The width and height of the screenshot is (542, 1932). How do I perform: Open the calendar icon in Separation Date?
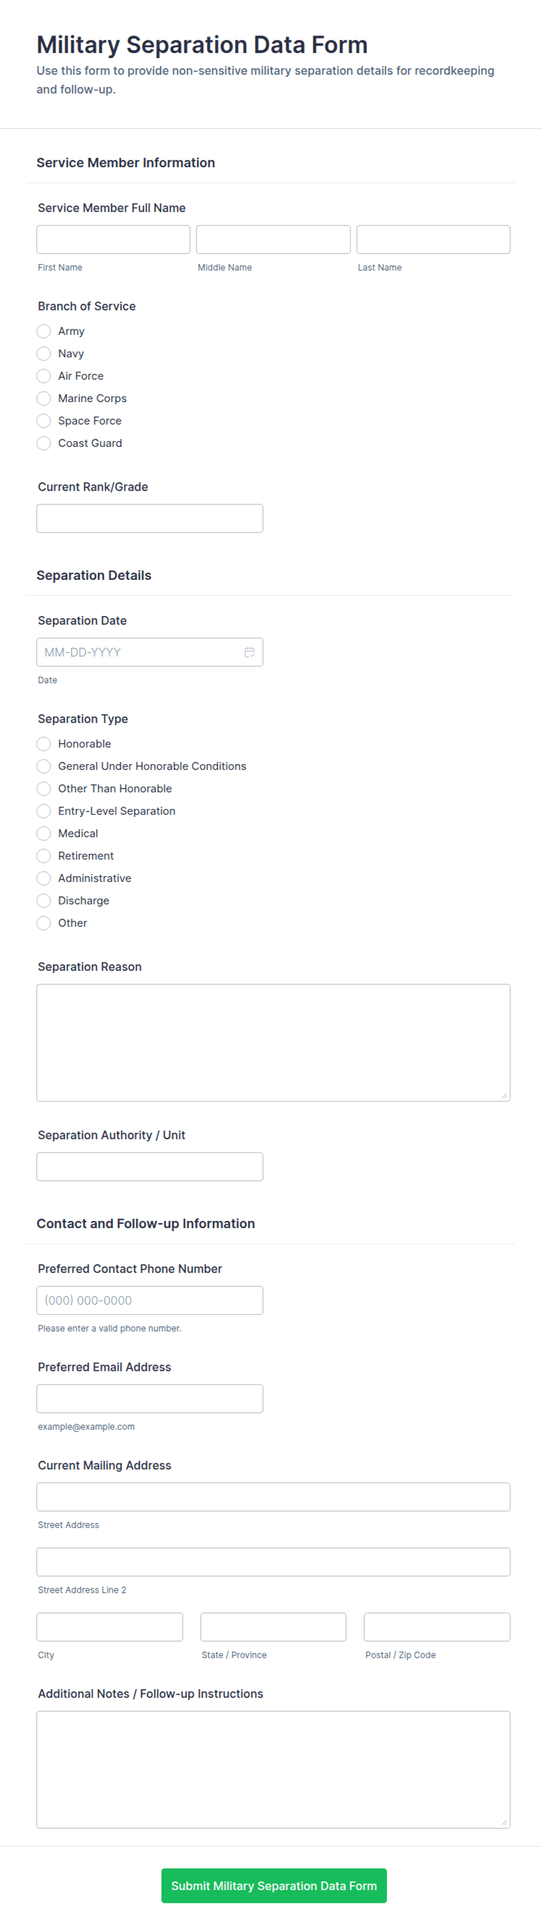[249, 652]
